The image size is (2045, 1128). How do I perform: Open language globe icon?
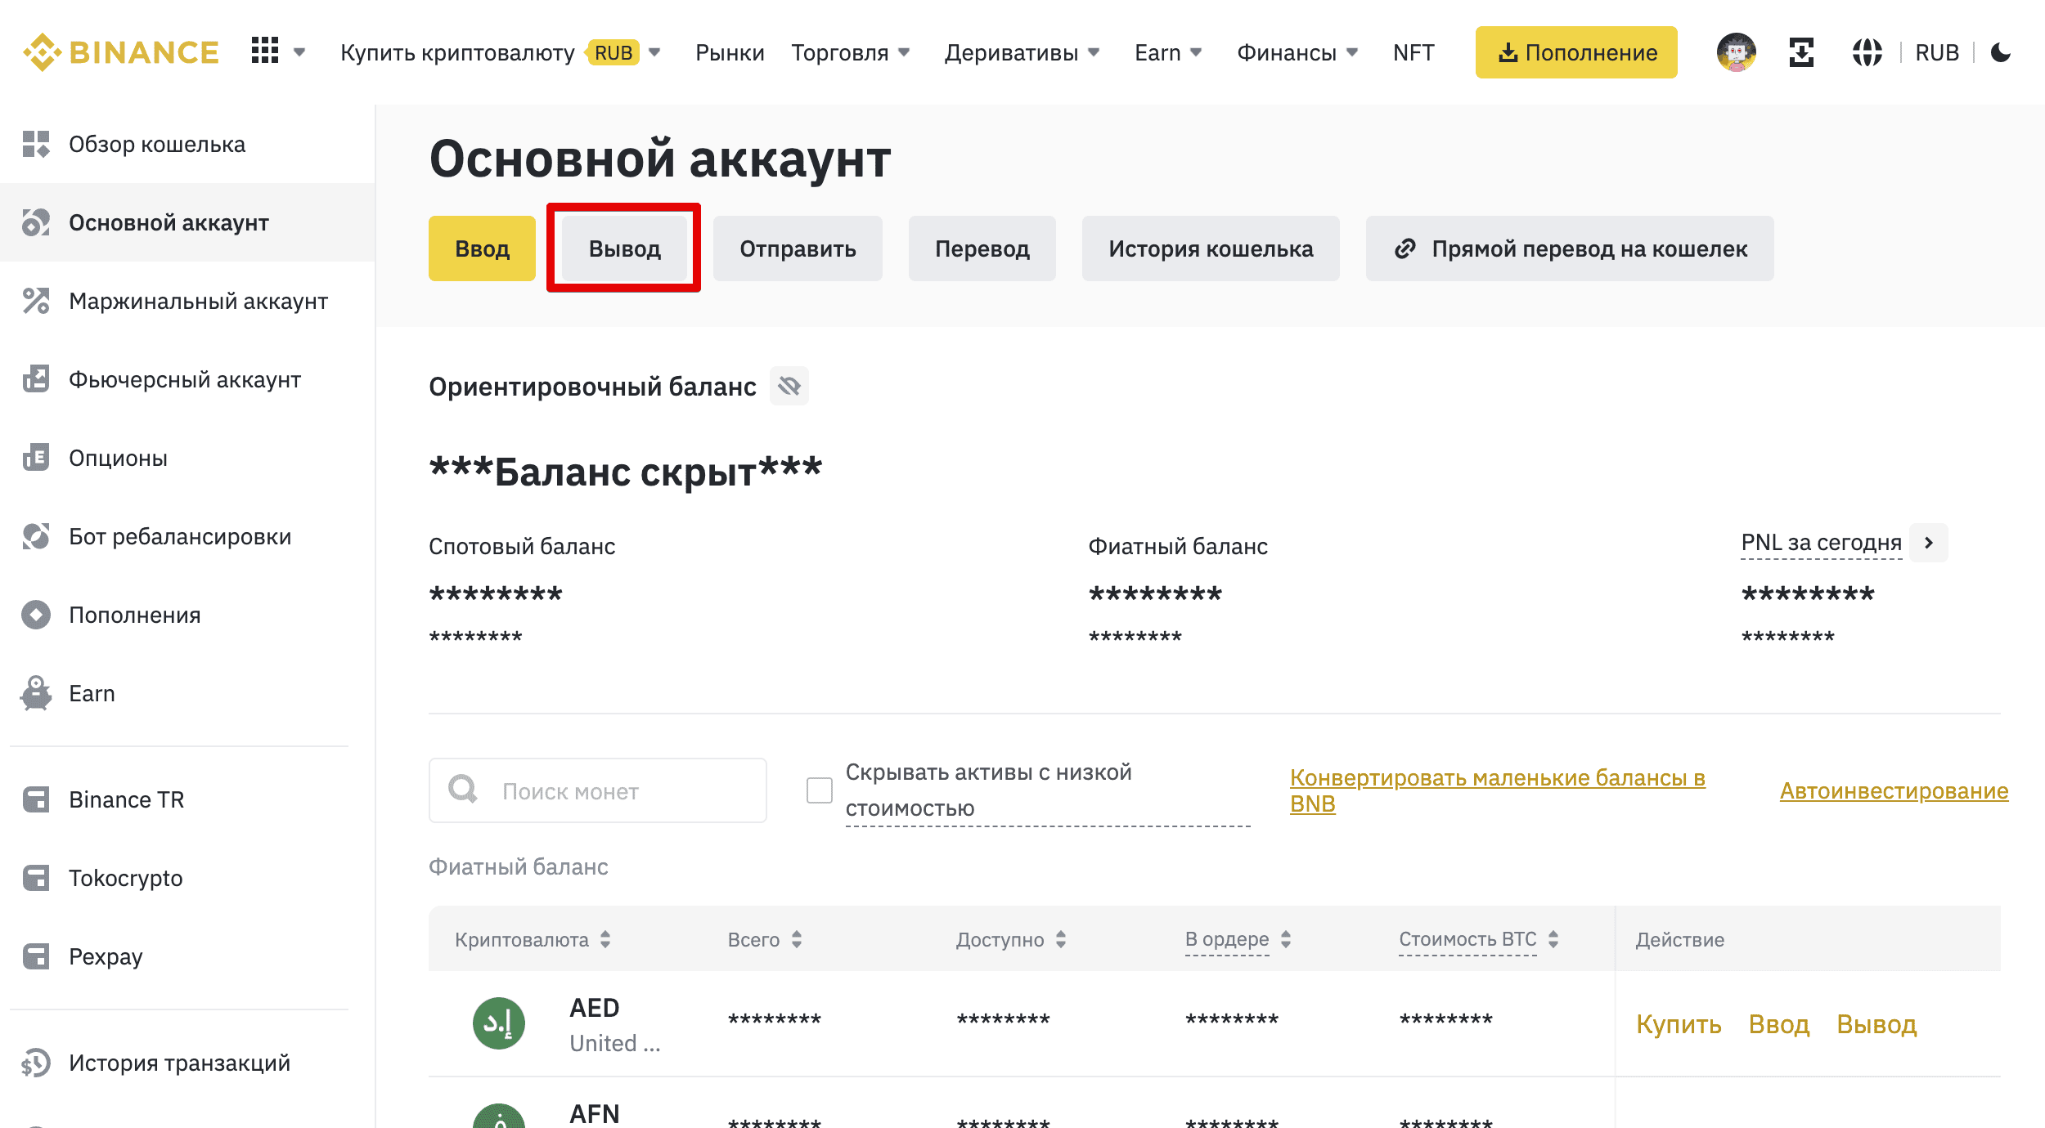(1867, 52)
